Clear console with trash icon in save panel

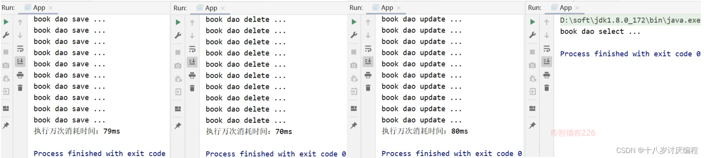pos(20,88)
